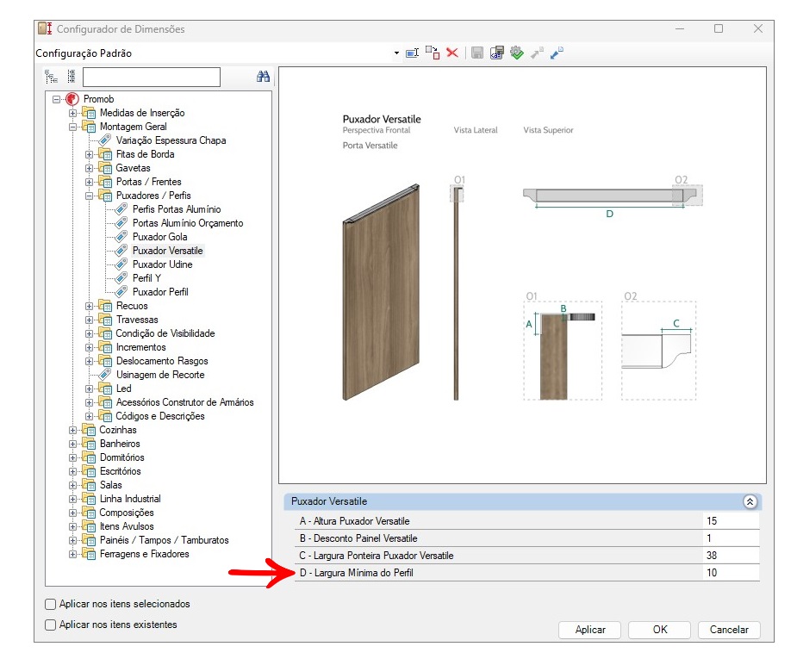Click the rename configuration icon
The width and height of the screenshot is (797, 659).
[x=412, y=53]
